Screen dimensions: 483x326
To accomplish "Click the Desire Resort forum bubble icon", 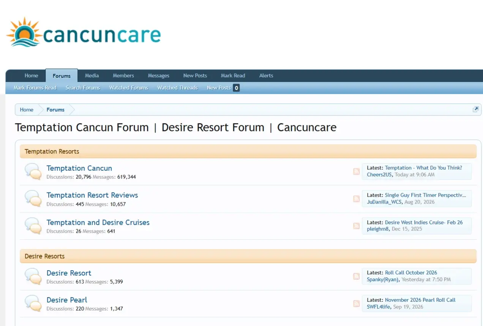I will (x=33, y=276).
